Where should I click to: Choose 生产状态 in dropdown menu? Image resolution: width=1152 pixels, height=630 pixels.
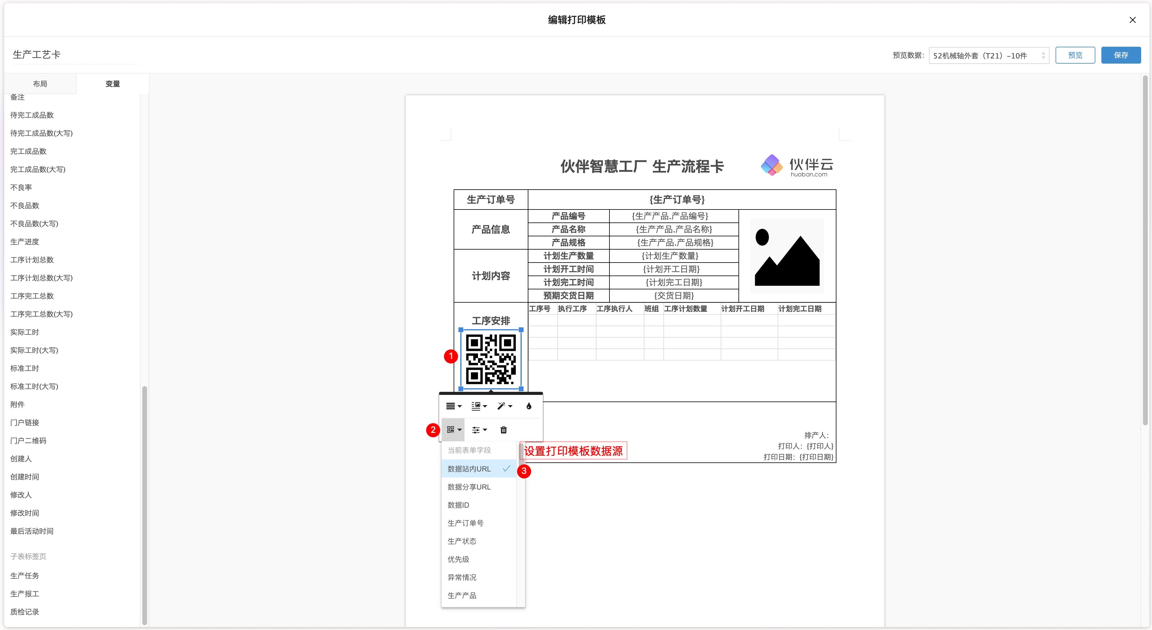tap(479, 541)
